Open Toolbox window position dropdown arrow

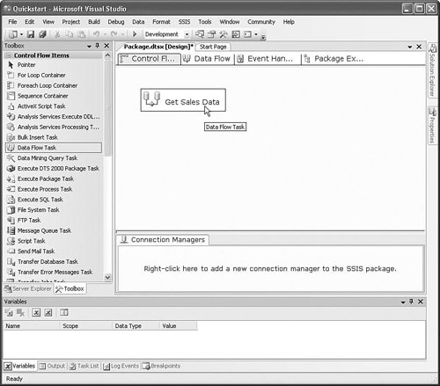pos(89,47)
